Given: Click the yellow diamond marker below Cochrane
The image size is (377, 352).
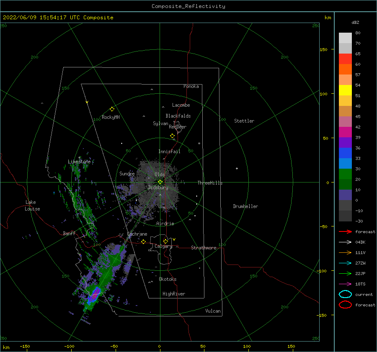Looking at the screenshot, I should 144,242.
